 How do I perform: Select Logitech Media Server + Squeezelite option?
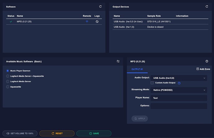tap(8, 76)
